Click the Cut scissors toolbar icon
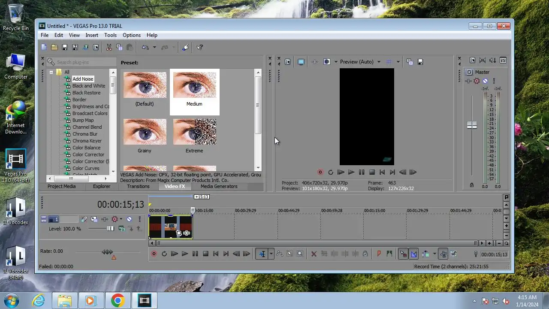The width and height of the screenshot is (549, 309). click(x=109, y=47)
